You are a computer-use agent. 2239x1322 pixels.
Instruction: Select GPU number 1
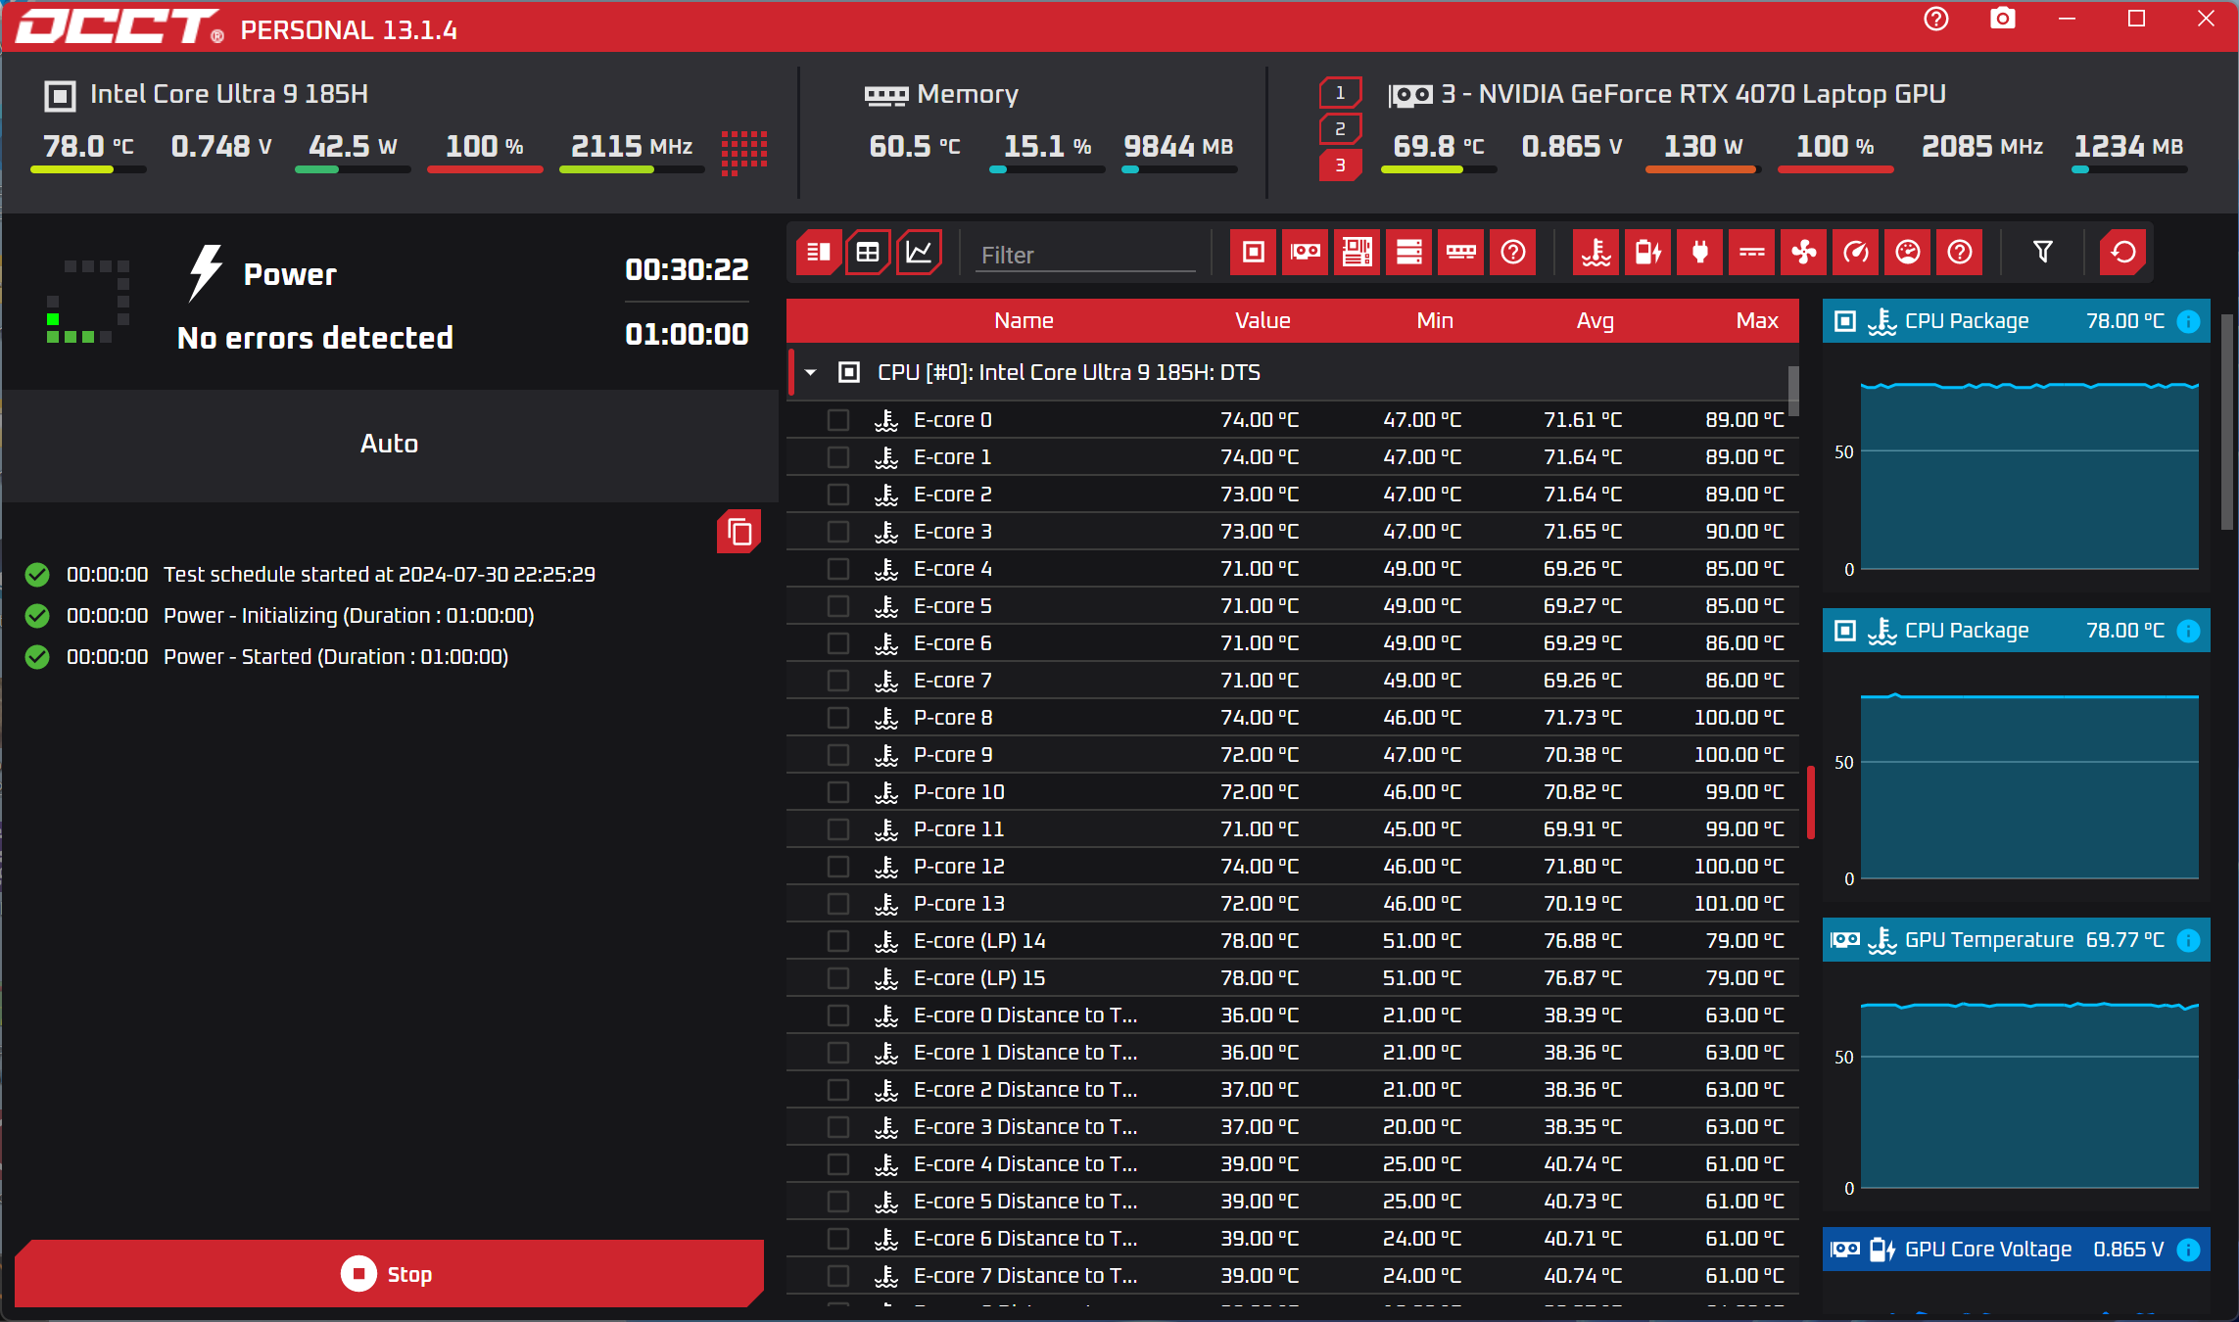tap(1340, 93)
